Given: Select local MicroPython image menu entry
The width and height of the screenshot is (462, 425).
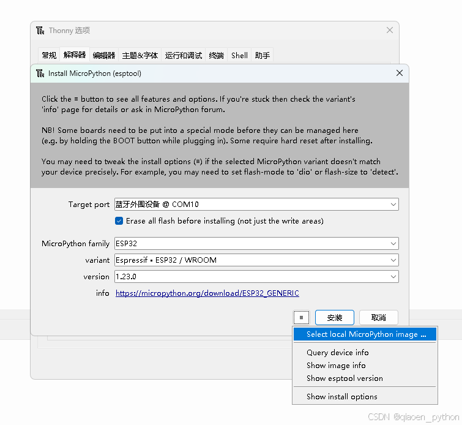Looking at the screenshot, I should (365, 334).
